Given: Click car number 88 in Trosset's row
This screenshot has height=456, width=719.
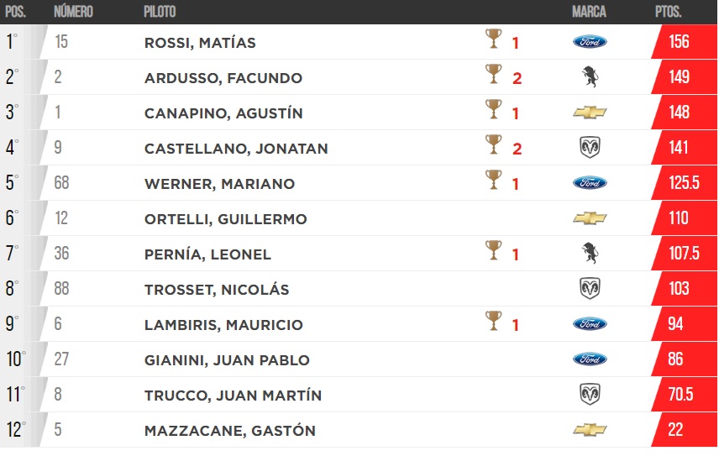Looking at the screenshot, I should click(x=61, y=289).
